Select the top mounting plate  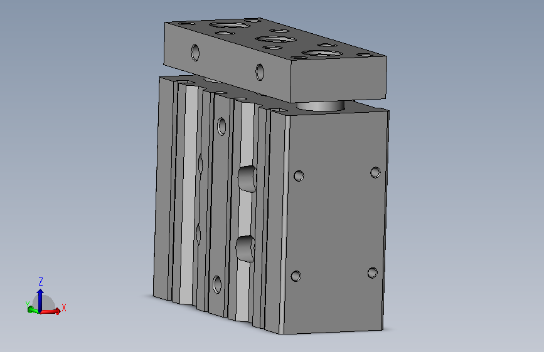[275, 60]
